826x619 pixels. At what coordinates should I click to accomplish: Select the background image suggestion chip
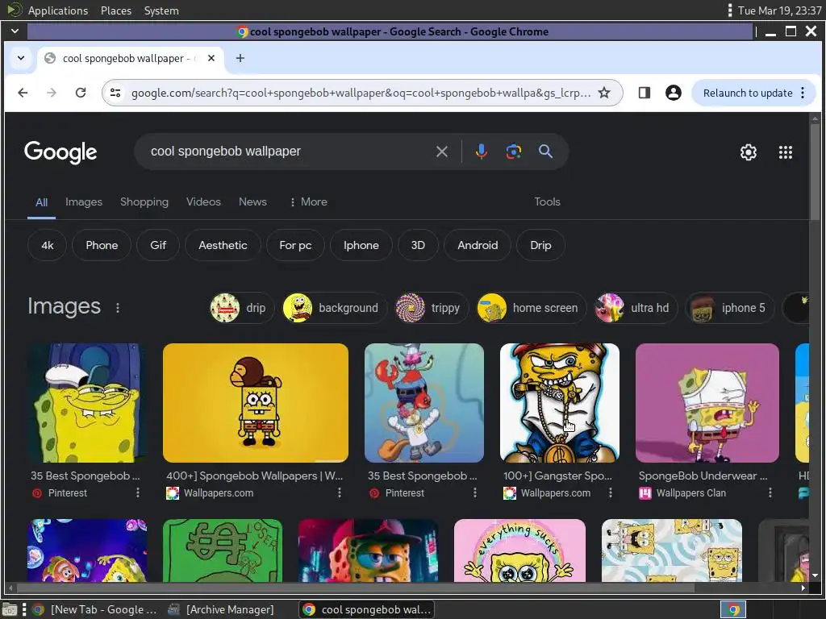click(334, 308)
